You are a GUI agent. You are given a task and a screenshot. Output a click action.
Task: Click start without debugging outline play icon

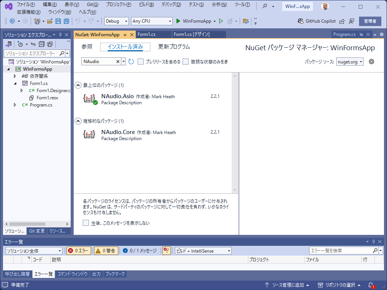click(221, 21)
